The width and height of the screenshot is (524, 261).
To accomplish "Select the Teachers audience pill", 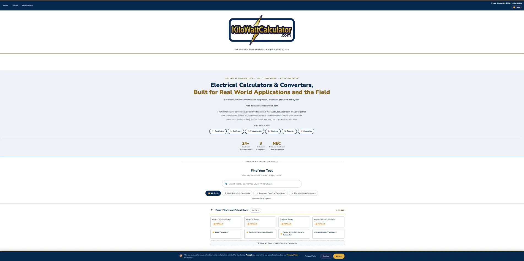I will [x=289, y=131].
